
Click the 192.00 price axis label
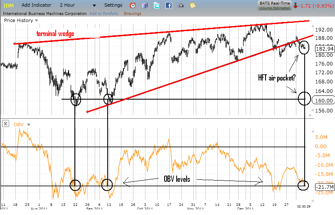pyautogui.click(x=324, y=30)
